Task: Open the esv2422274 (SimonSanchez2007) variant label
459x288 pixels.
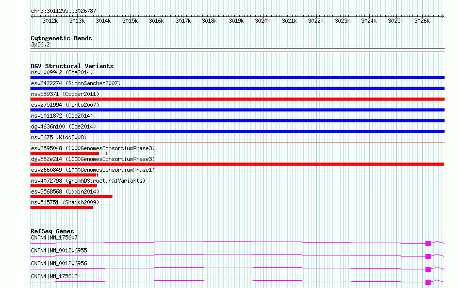Action: (76, 83)
